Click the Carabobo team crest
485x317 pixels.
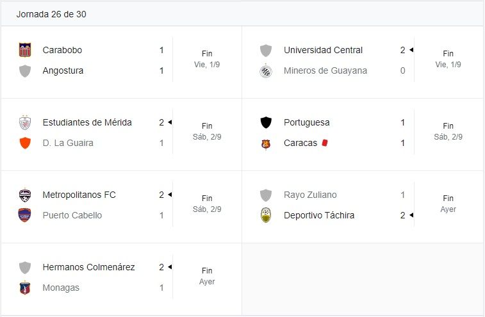(x=25, y=50)
